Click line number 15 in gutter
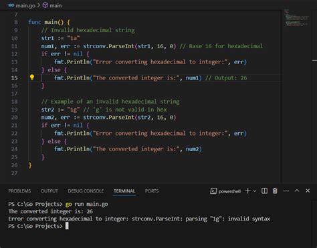 click(x=14, y=78)
